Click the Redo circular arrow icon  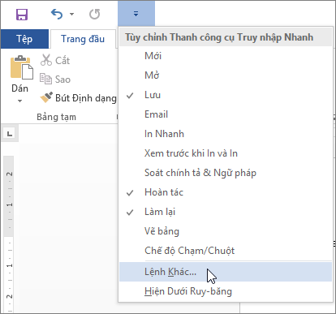(x=95, y=14)
